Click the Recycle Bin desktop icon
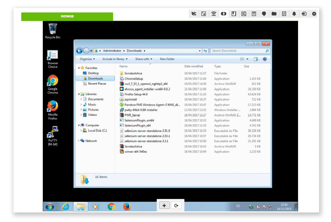The height and width of the screenshot is (222, 331). (x=52, y=28)
